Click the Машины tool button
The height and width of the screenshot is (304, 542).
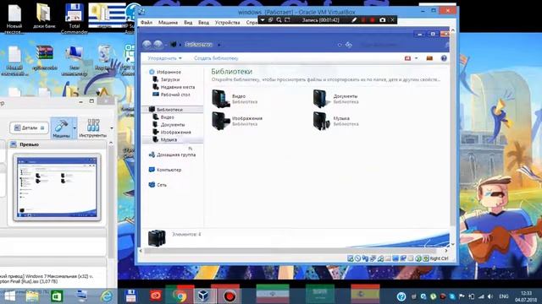click(61, 128)
